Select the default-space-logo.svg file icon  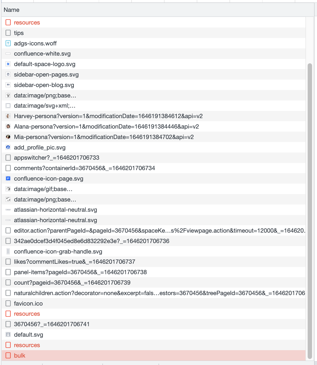point(8,64)
